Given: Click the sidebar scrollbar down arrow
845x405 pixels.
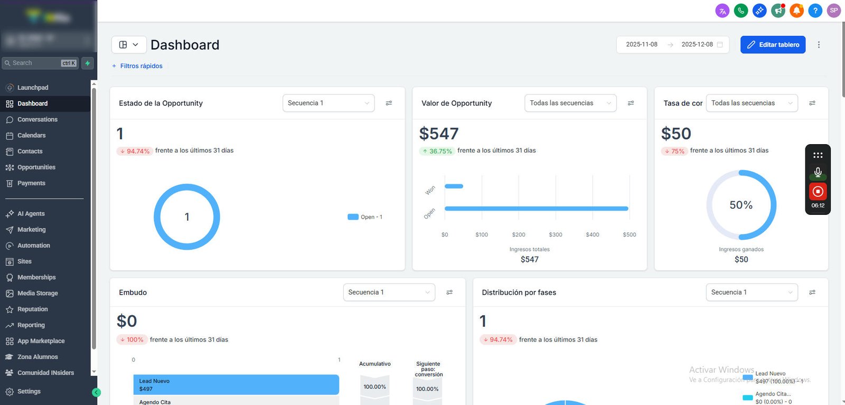Looking at the screenshot, I should point(94,372).
